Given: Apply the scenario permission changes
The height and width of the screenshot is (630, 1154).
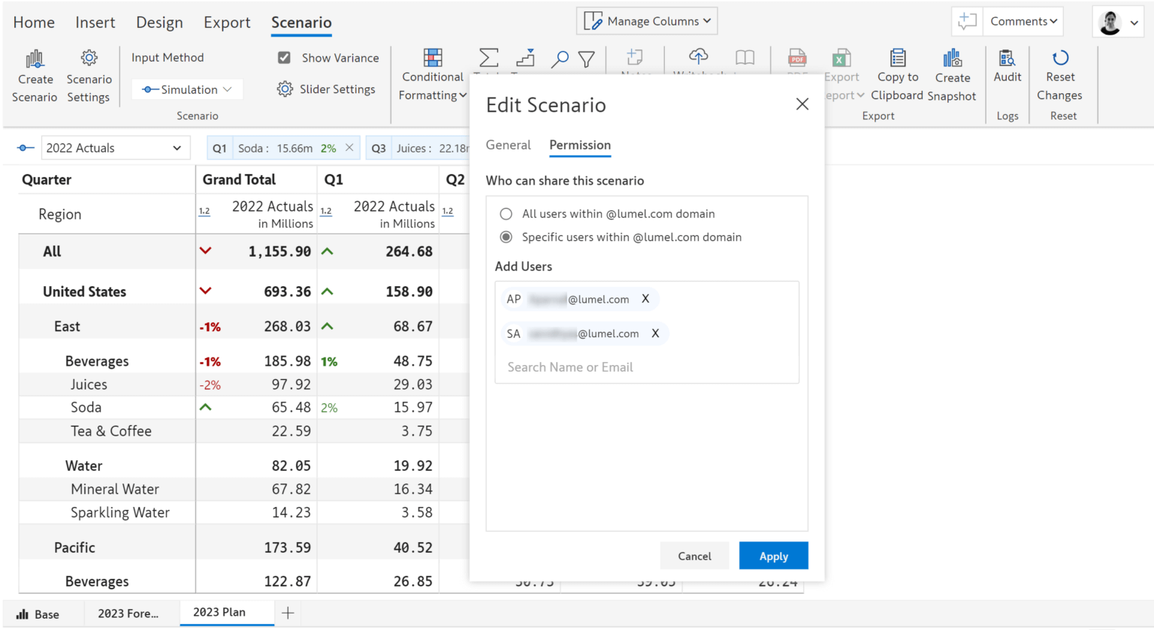Looking at the screenshot, I should 773,556.
